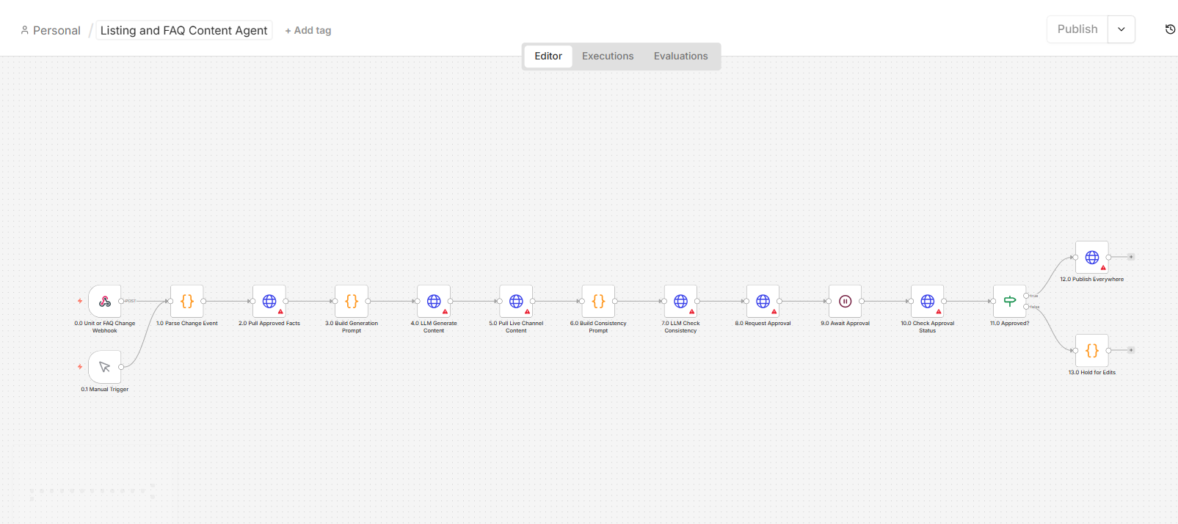
Task: Click the Add tag link
Action: [308, 30]
